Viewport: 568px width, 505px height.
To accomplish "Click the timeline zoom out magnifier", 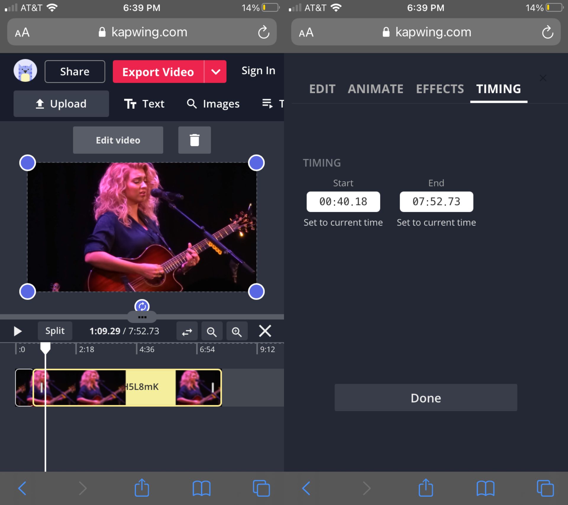I will click(x=212, y=331).
